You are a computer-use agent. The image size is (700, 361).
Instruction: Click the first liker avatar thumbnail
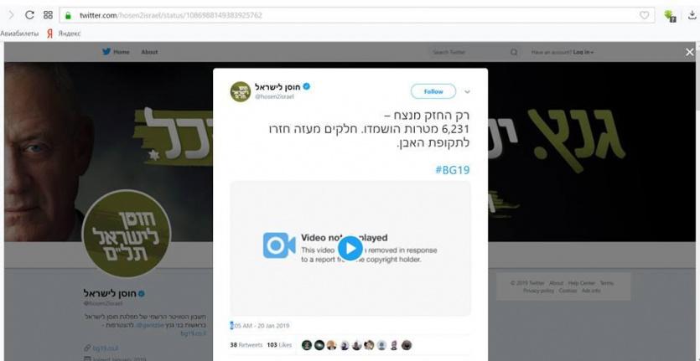[306, 345]
